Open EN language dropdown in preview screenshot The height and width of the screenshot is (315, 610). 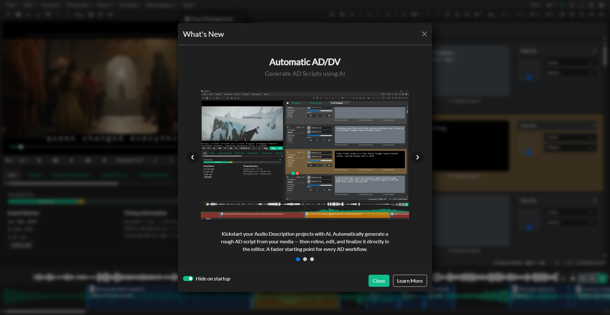click(384, 94)
